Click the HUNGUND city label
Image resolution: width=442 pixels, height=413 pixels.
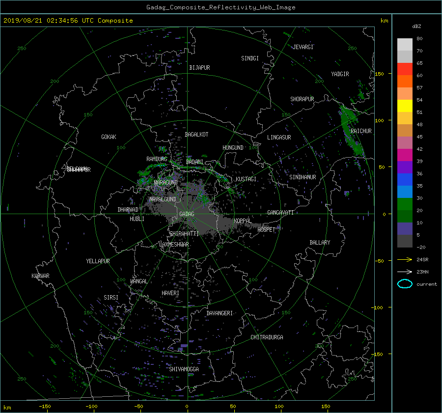point(233,148)
